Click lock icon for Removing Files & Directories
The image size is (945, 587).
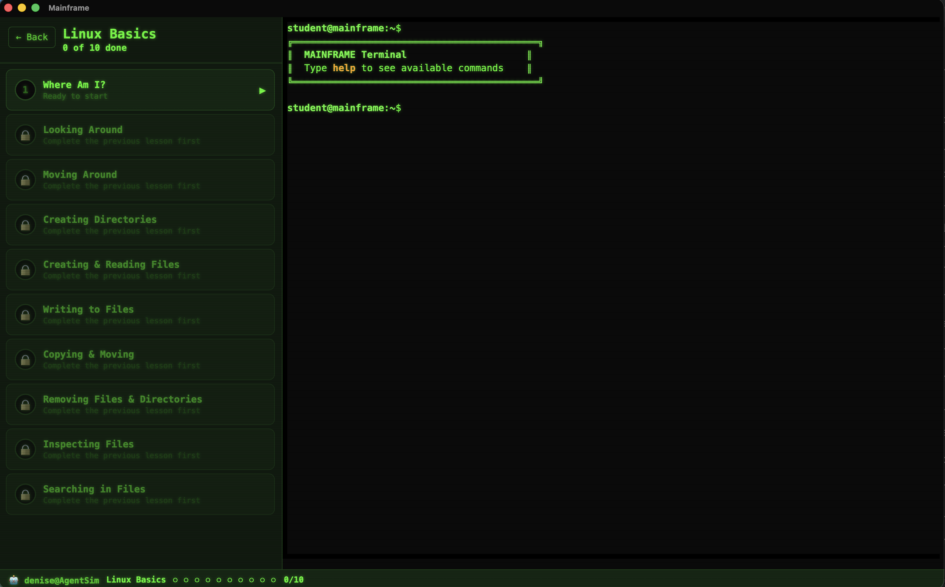click(x=25, y=405)
